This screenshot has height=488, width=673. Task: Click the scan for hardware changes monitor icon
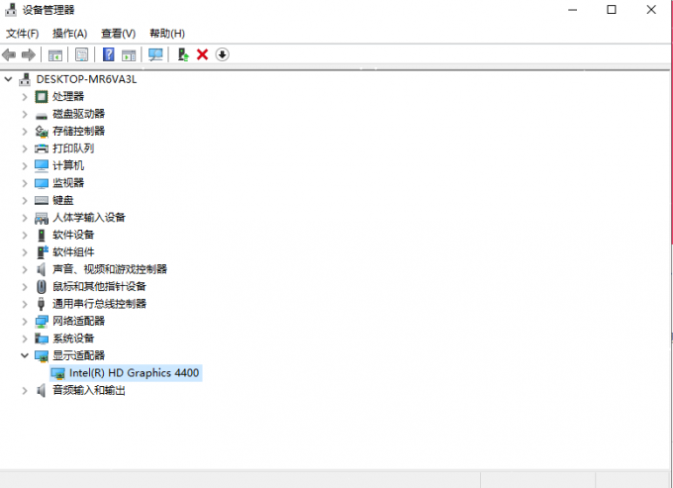point(155,54)
